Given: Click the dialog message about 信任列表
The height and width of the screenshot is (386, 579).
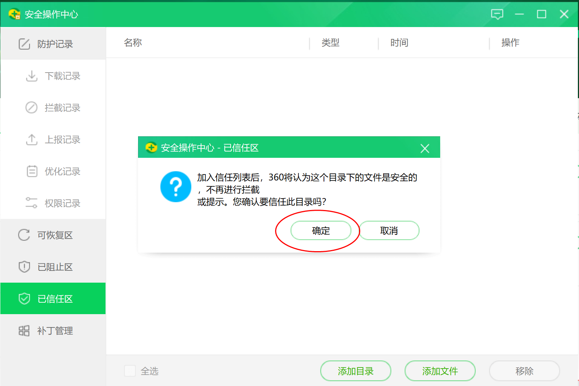Looking at the screenshot, I should [307, 189].
